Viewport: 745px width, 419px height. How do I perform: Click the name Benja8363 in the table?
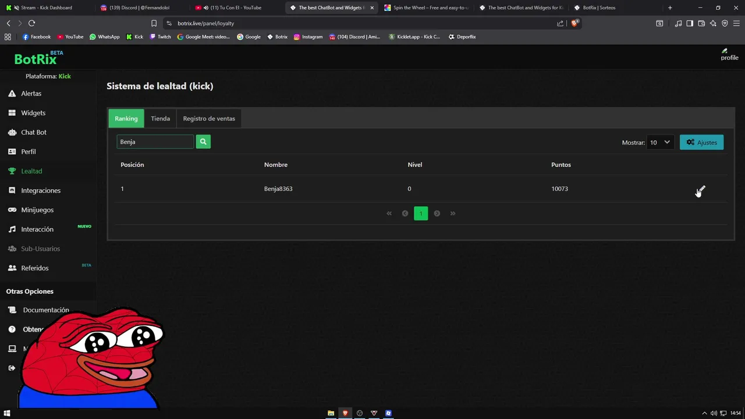[278, 189]
